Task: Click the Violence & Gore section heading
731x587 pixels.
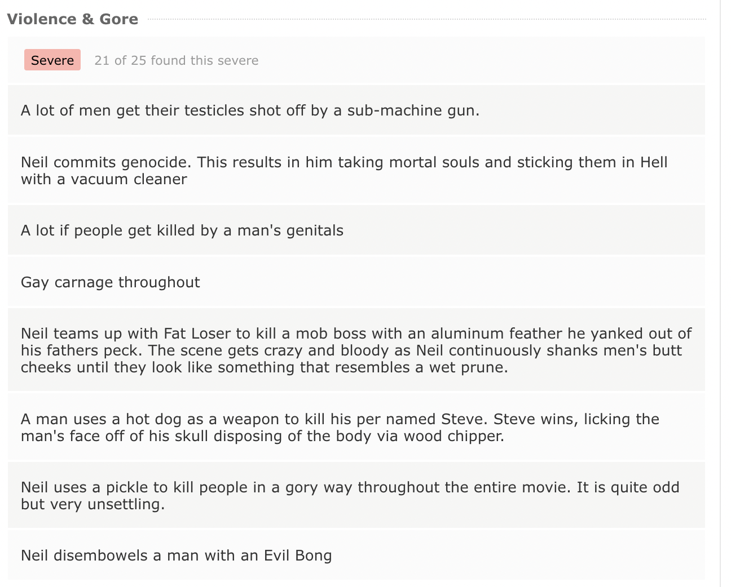Action: tap(73, 19)
